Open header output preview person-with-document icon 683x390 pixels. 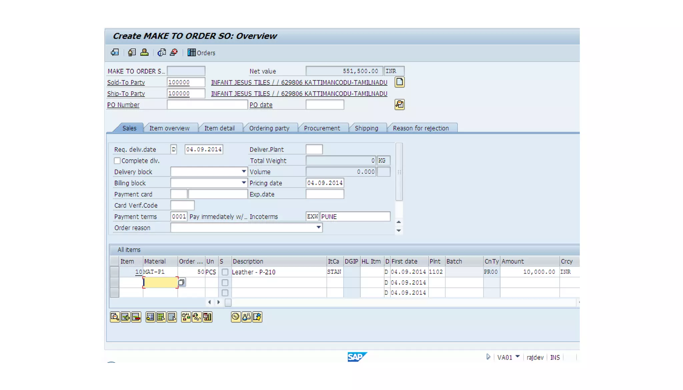[132, 52]
